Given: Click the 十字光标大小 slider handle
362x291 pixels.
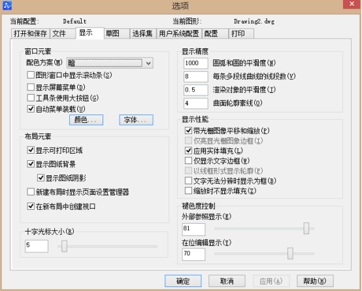Looking at the screenshot, I should click(x=64, y=246).
